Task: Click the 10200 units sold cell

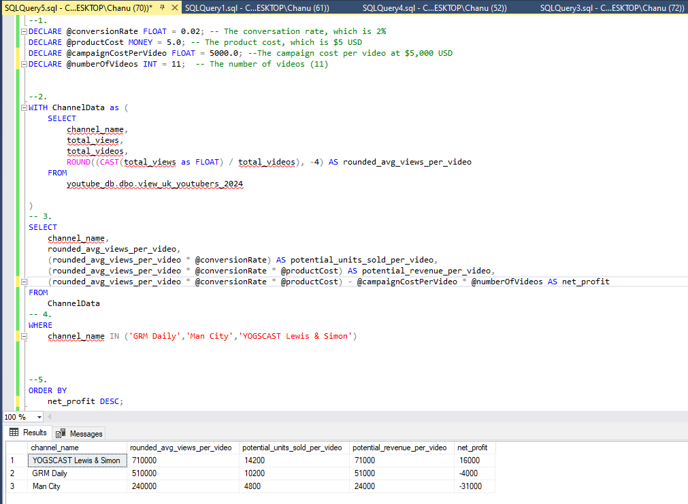Action: [295, 473]
